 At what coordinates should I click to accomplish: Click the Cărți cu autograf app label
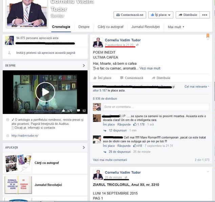pos(47,163)
